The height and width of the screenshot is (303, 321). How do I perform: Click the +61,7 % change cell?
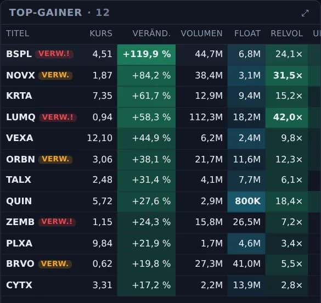coord(147,96)
